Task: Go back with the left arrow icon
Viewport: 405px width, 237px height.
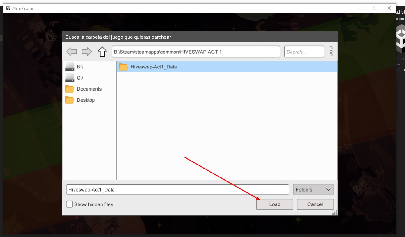Action: click(71, 52)
